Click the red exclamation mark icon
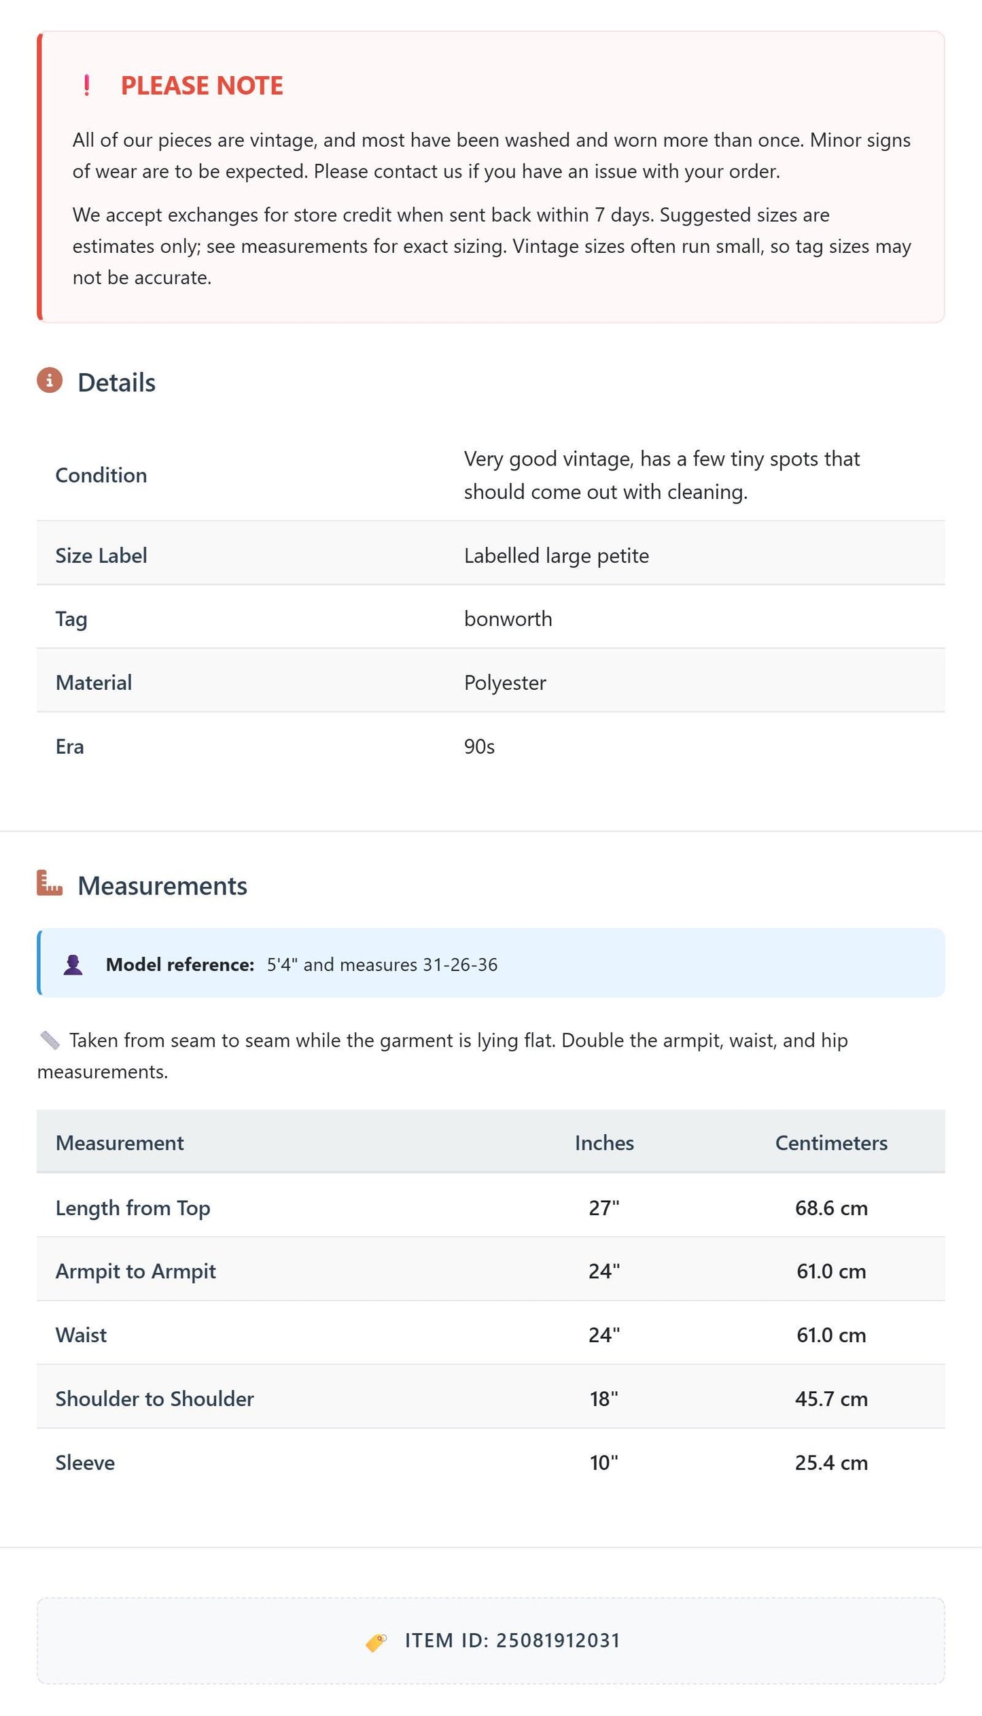The height and width of the screenshot is (1716, 982). click(x=86, y=86)
